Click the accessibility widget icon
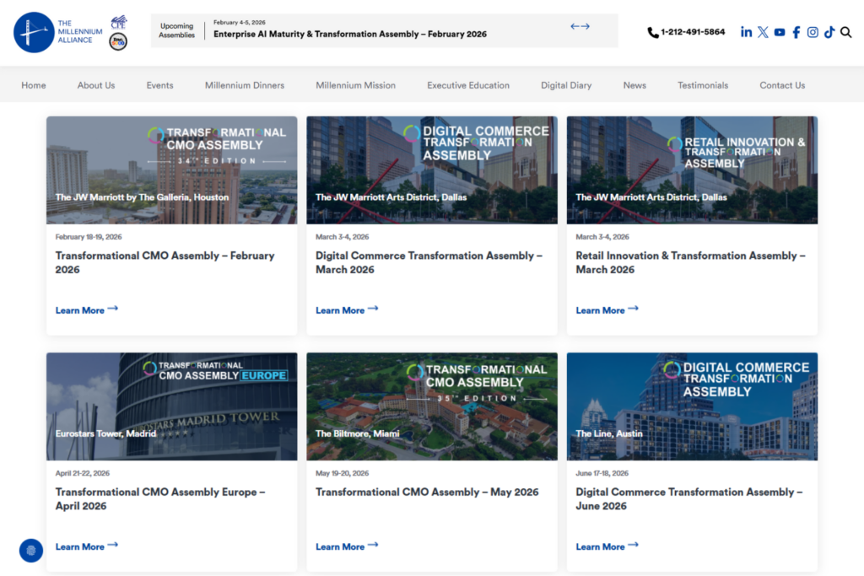Image resolution: width=864 pixels, height=576 pixels. pos(30,550)
